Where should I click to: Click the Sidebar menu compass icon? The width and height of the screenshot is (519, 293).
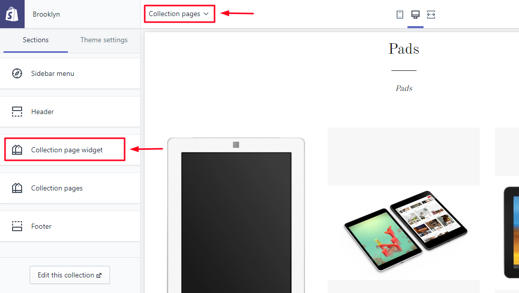pos(17,73)
